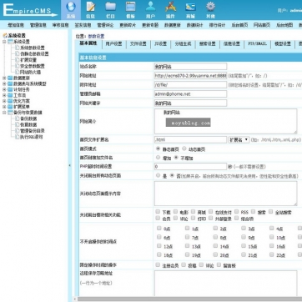Click the document icon beside 执行SQL语句

(x=18, y=137)
